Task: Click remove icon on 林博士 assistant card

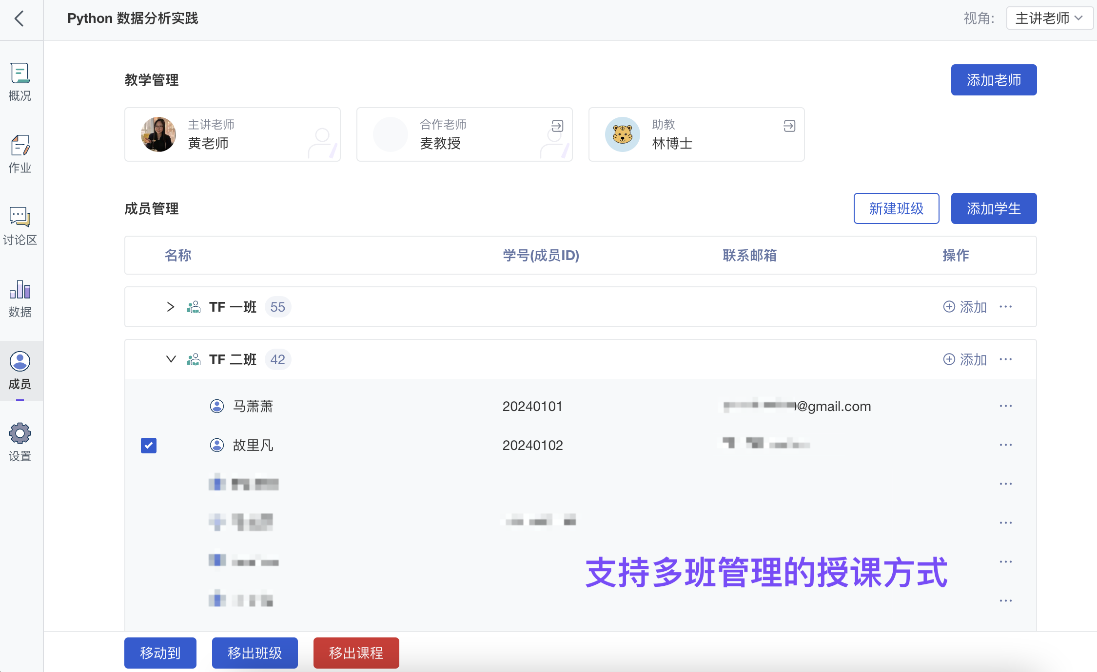Action: coord(789,126)
